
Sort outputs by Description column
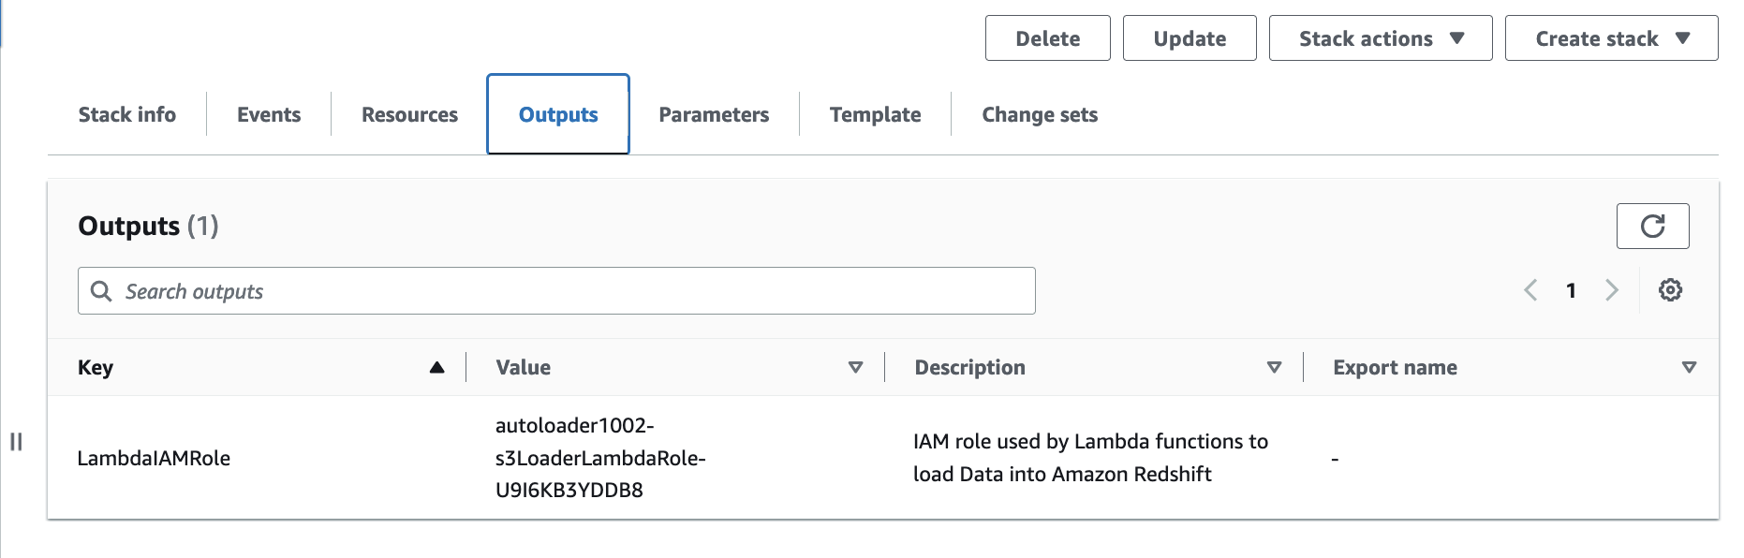1274,367
